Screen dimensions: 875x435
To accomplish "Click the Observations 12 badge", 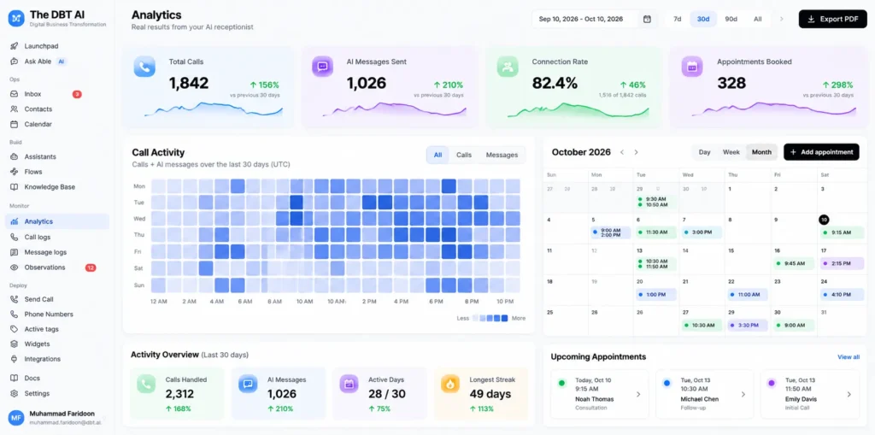I will [91, 268].
